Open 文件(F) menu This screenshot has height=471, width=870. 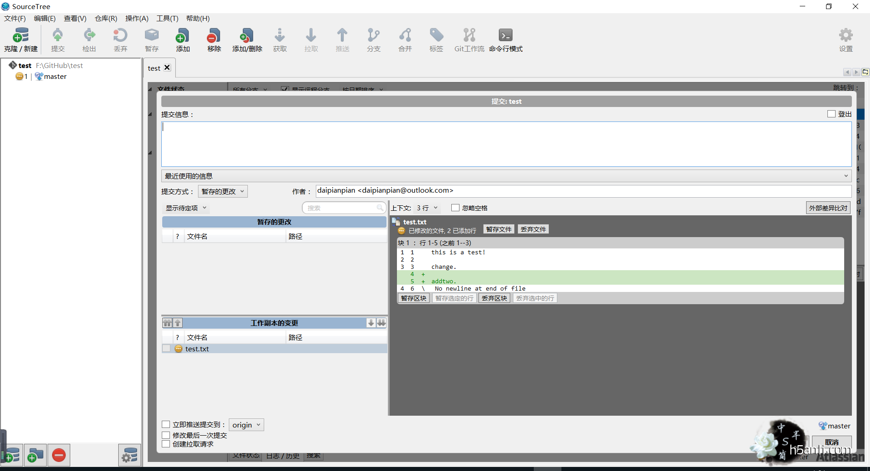pos(15,18)
